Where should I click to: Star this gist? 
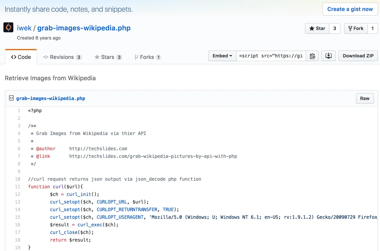[317, 28]
